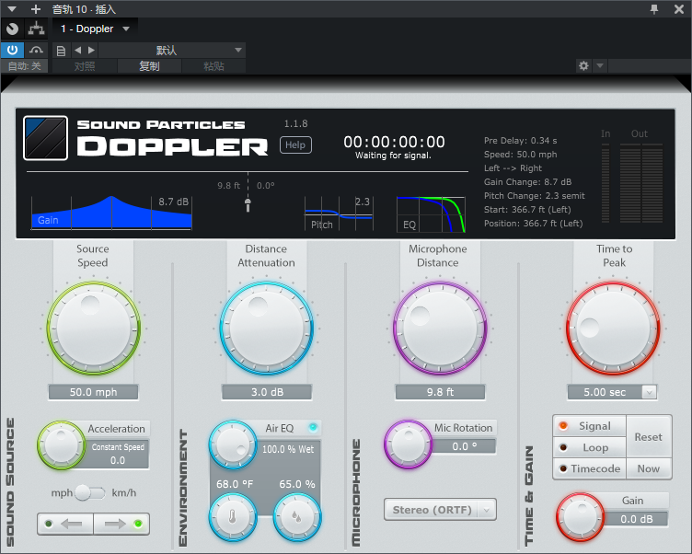
Task: Open the 默认 preset dropdown
Action: tap(172, 51)
